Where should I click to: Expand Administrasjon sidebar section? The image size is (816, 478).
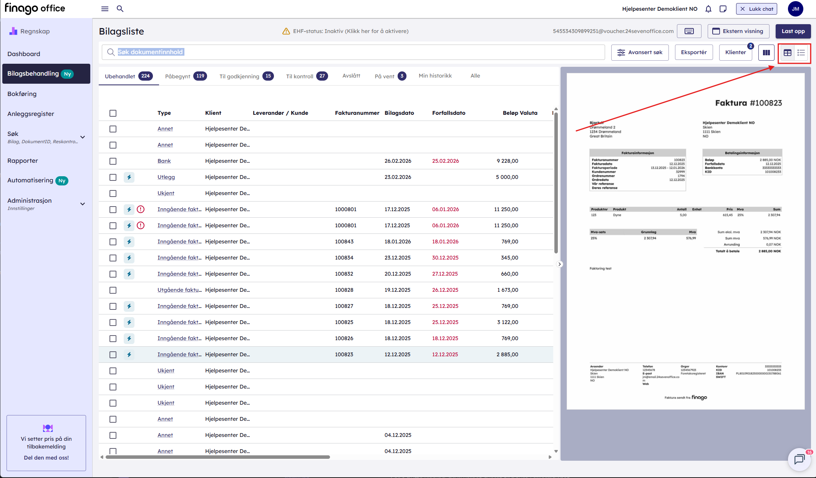[82, 204]
